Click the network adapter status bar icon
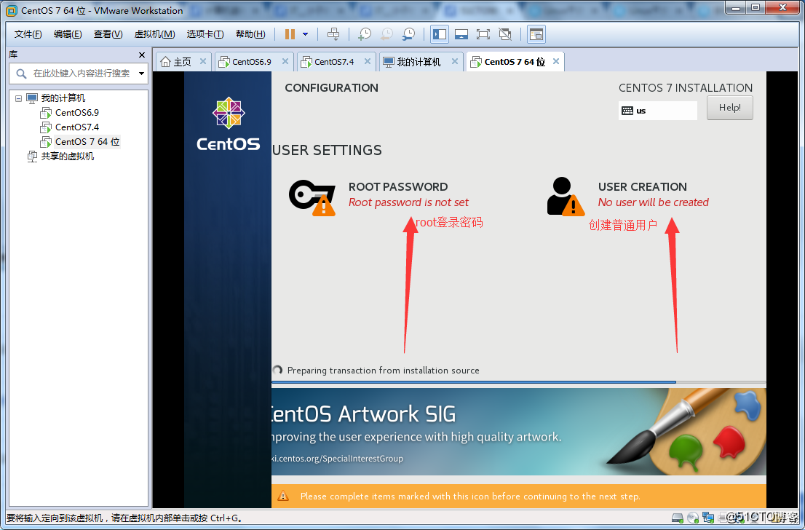Image resolution: width=805 pixels, height=530 pixels. [708, 518]
